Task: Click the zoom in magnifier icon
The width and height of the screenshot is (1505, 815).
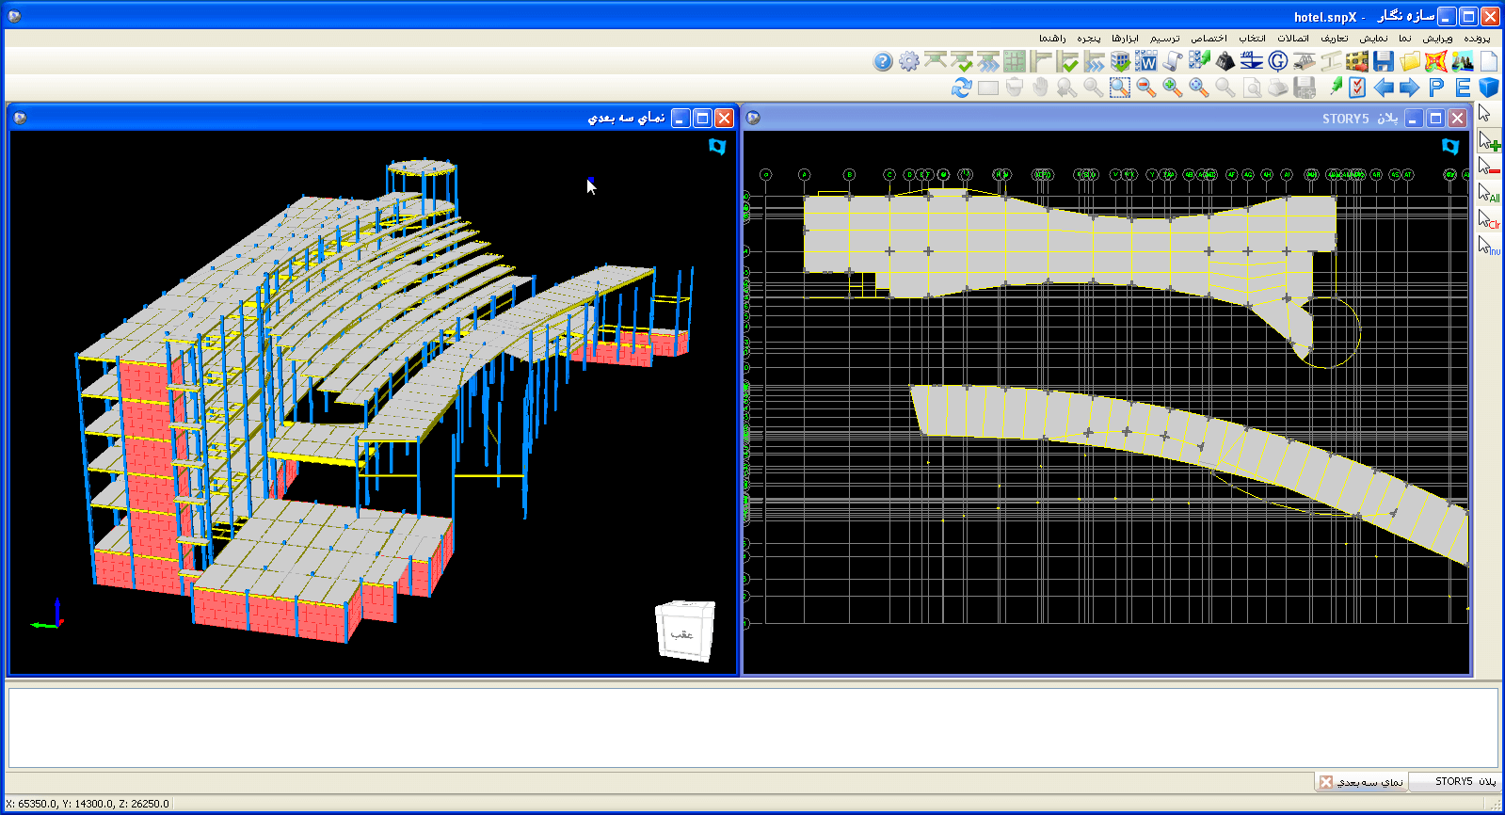Action: [1172, 88]
